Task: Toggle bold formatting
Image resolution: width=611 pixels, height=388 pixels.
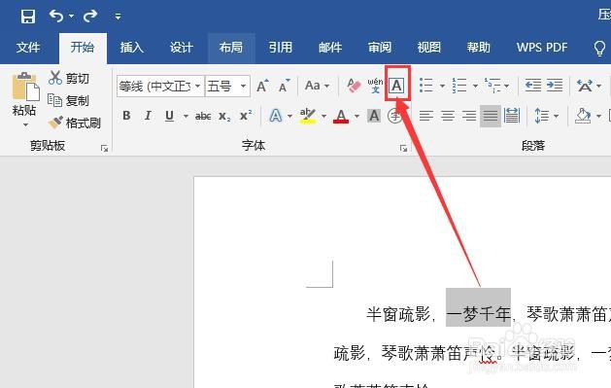Action: point(126,116)
